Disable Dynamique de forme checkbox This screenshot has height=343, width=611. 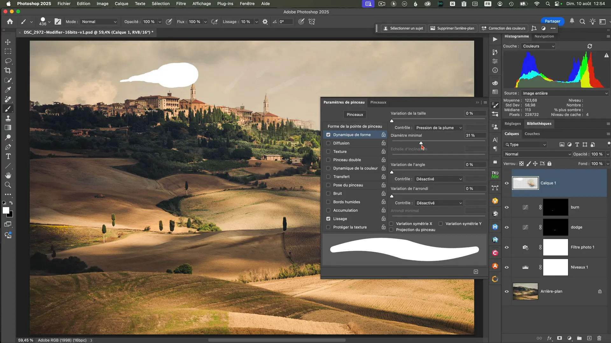(328, 135)
